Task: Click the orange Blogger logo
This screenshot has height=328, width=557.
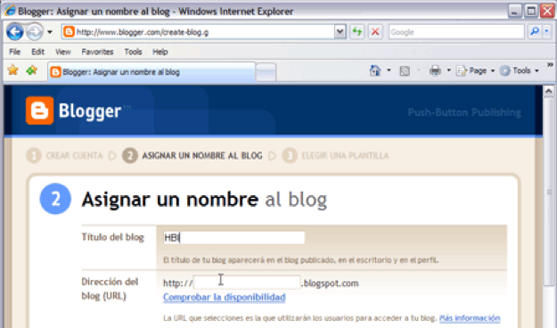Action: tap(39, 111)
